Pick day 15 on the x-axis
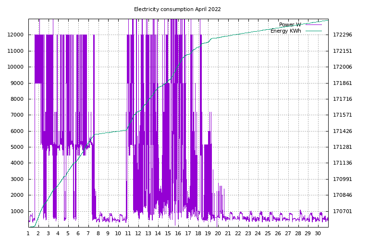The image size is (369, 240). point(168,233)
